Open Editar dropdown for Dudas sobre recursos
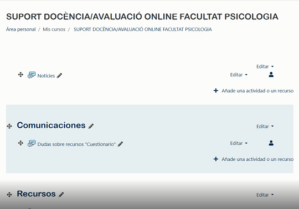 click(239, 143)
